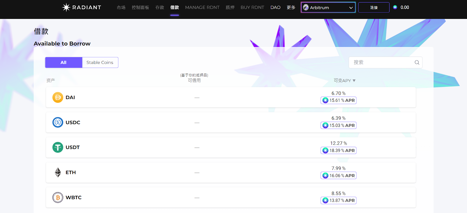Click the USDT asset name
467x213 pixels.
pos(73,147)
